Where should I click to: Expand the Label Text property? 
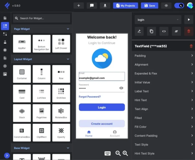164,91
